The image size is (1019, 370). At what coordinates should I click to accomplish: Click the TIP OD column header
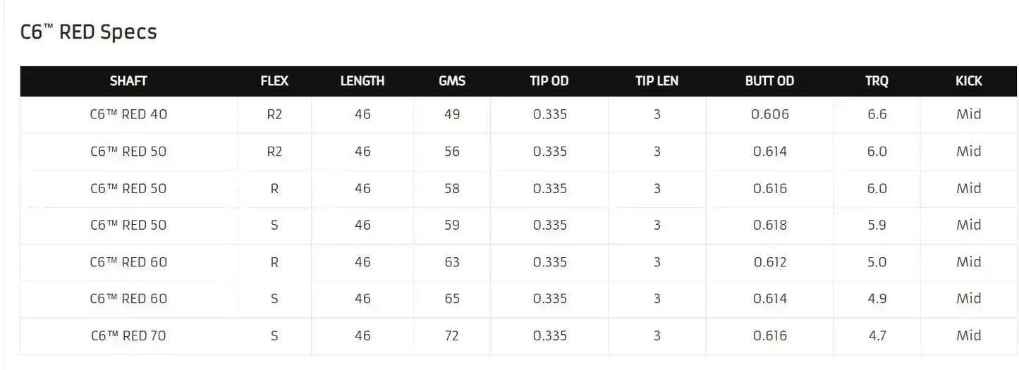point(549,81)
